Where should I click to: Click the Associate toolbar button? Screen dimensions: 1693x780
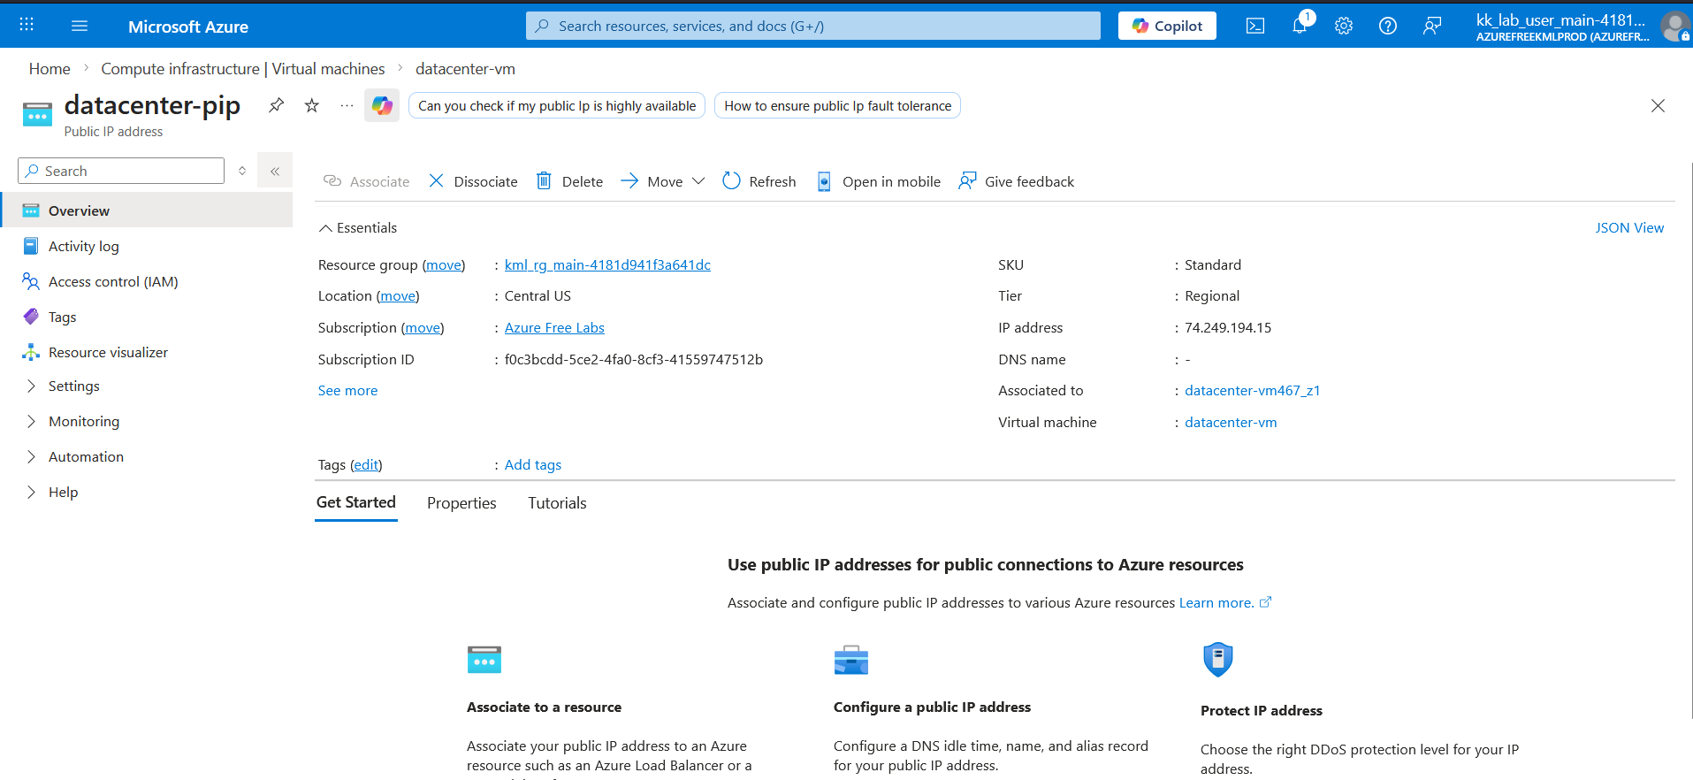tap(367, 181)
